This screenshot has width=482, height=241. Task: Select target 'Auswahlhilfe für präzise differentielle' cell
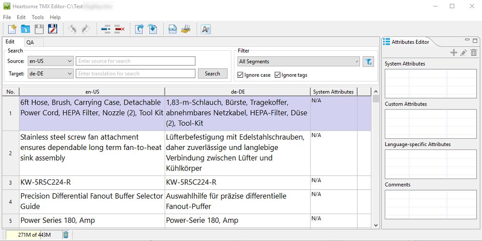238,201
